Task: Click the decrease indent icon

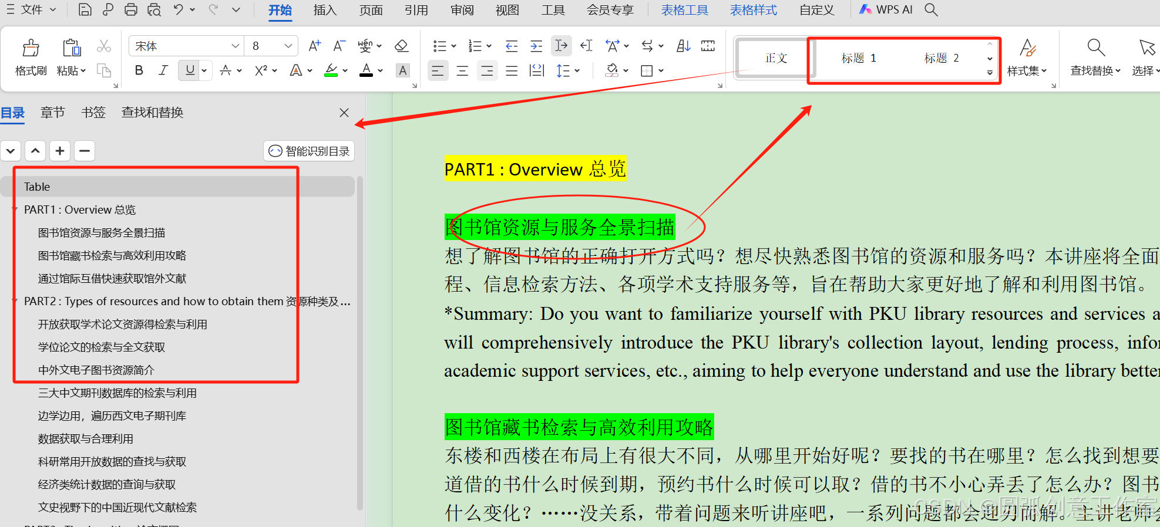Action: 512,46
